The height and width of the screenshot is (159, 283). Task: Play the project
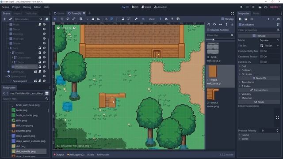pos(241,7)
